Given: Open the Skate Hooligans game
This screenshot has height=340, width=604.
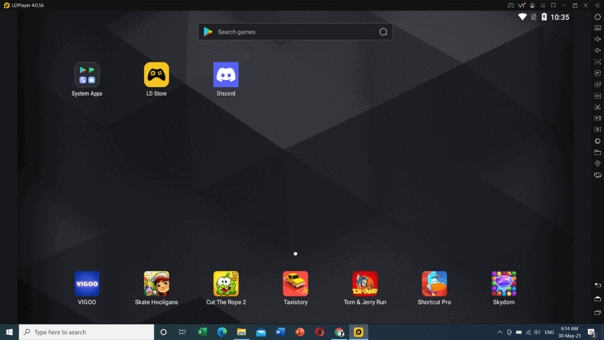Looking at the screenshot, I should (x=157, y=284).
